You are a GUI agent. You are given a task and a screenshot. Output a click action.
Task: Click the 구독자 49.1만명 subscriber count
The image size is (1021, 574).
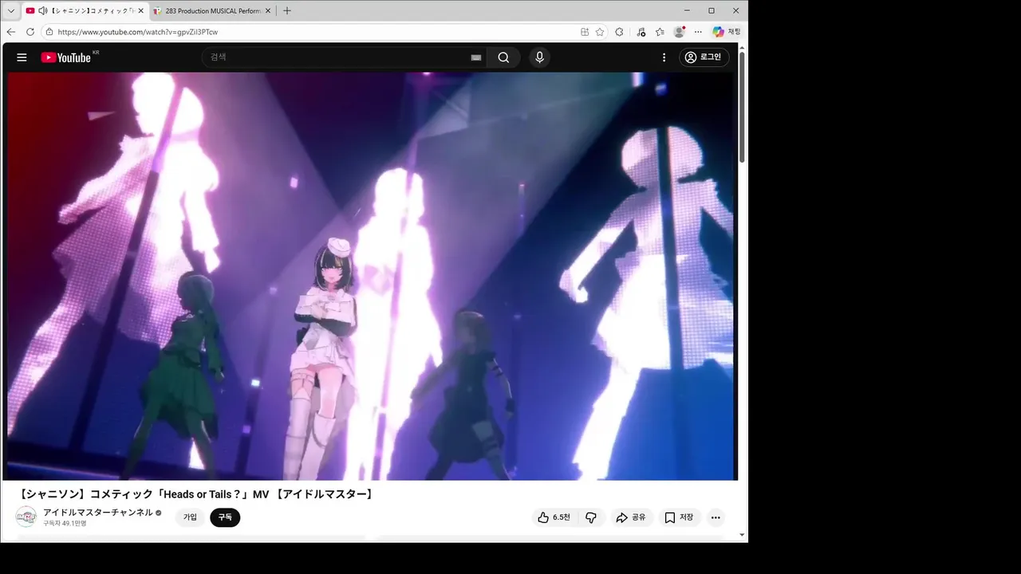(65, 523)
